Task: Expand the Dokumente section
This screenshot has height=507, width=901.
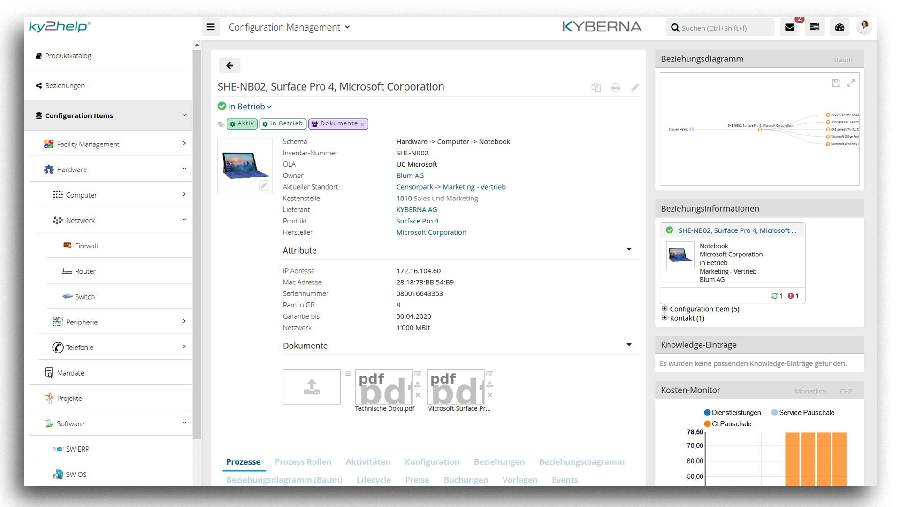Action: coord(629,346)
